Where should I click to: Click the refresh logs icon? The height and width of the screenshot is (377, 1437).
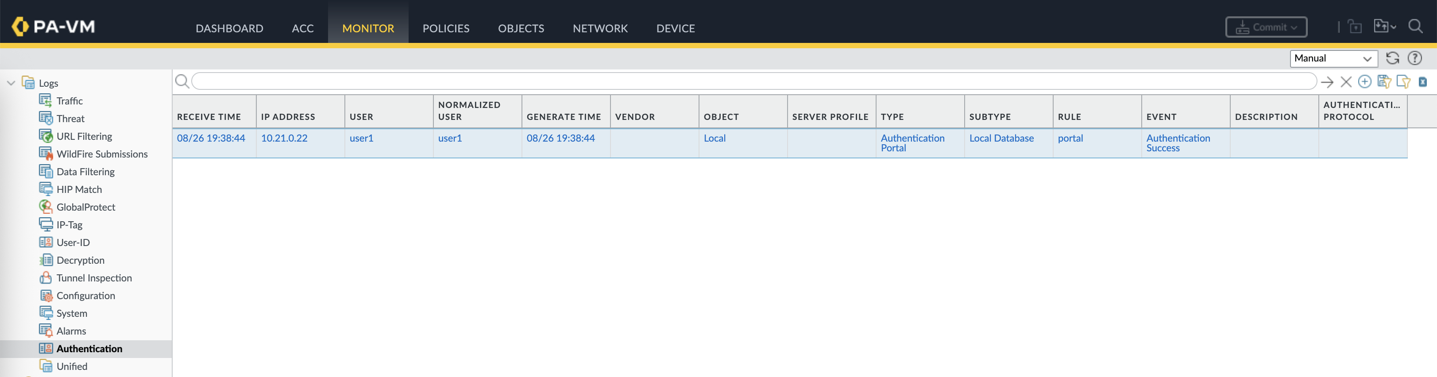(x=1392, y=58)
